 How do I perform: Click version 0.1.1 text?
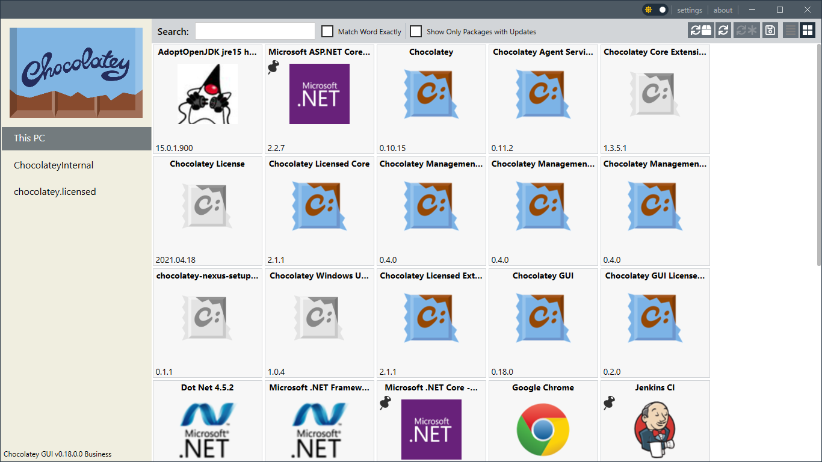[x=164, y=372]
